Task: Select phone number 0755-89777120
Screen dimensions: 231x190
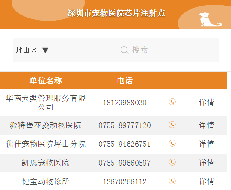Action: (x=124, y=125)
